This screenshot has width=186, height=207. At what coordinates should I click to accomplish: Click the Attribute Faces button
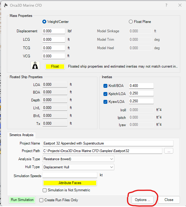click(x=70, y=183)
